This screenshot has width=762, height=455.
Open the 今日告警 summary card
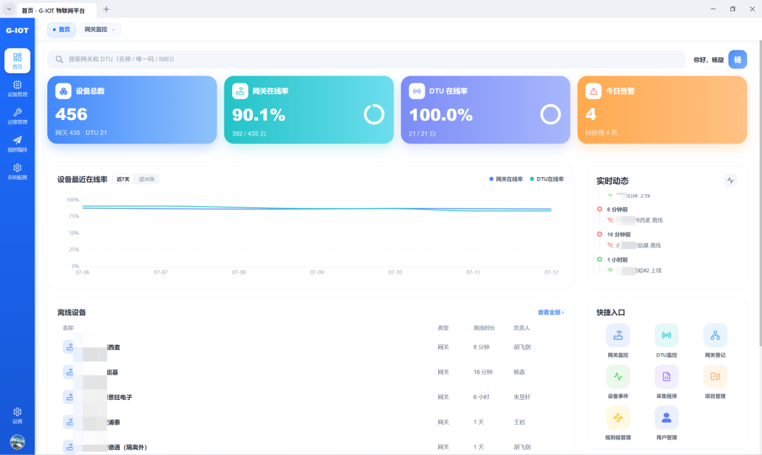pyautogui.click(x=662, y=110)
